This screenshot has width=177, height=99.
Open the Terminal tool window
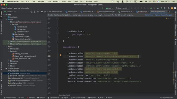[41, 98]
